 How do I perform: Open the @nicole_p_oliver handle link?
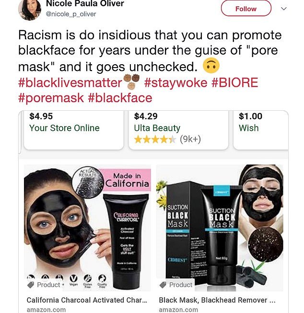tap(71, 14)
